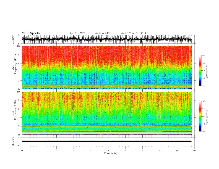Screen dimensions: 219x169
Task: Click inside the ch.1 spectrogram plot
Action: (x=106, y=67)
